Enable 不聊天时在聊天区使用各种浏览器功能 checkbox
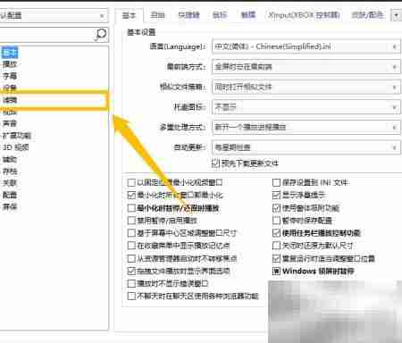This screenshot has height=343, width=402. click(131, 296)
